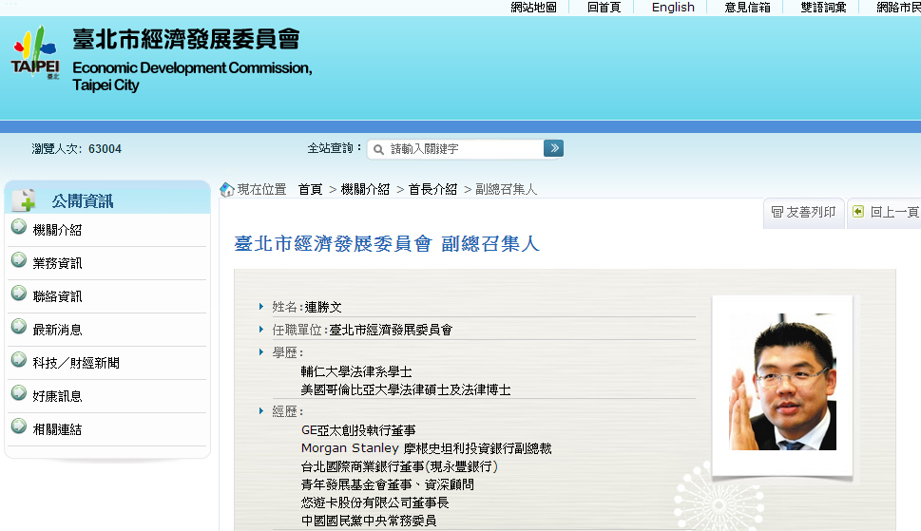Click 首長介紹 in the breadcrumb
The image size is (921, 531).
point(432,189)
